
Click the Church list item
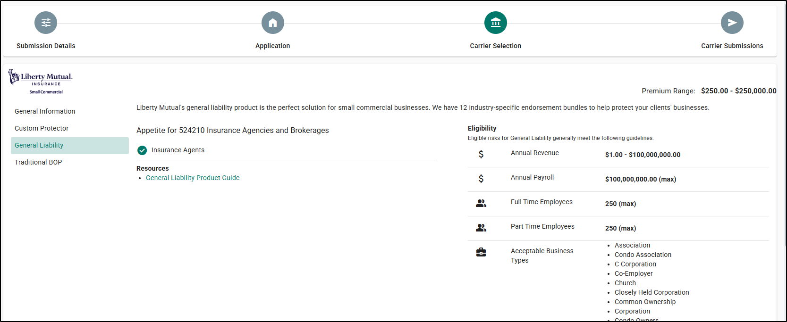tap(625, 283)
